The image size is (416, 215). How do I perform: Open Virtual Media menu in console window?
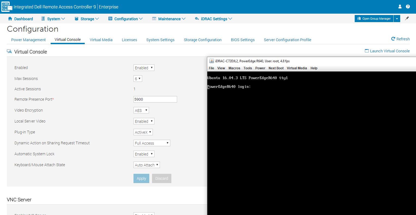(x=297, y=68)
